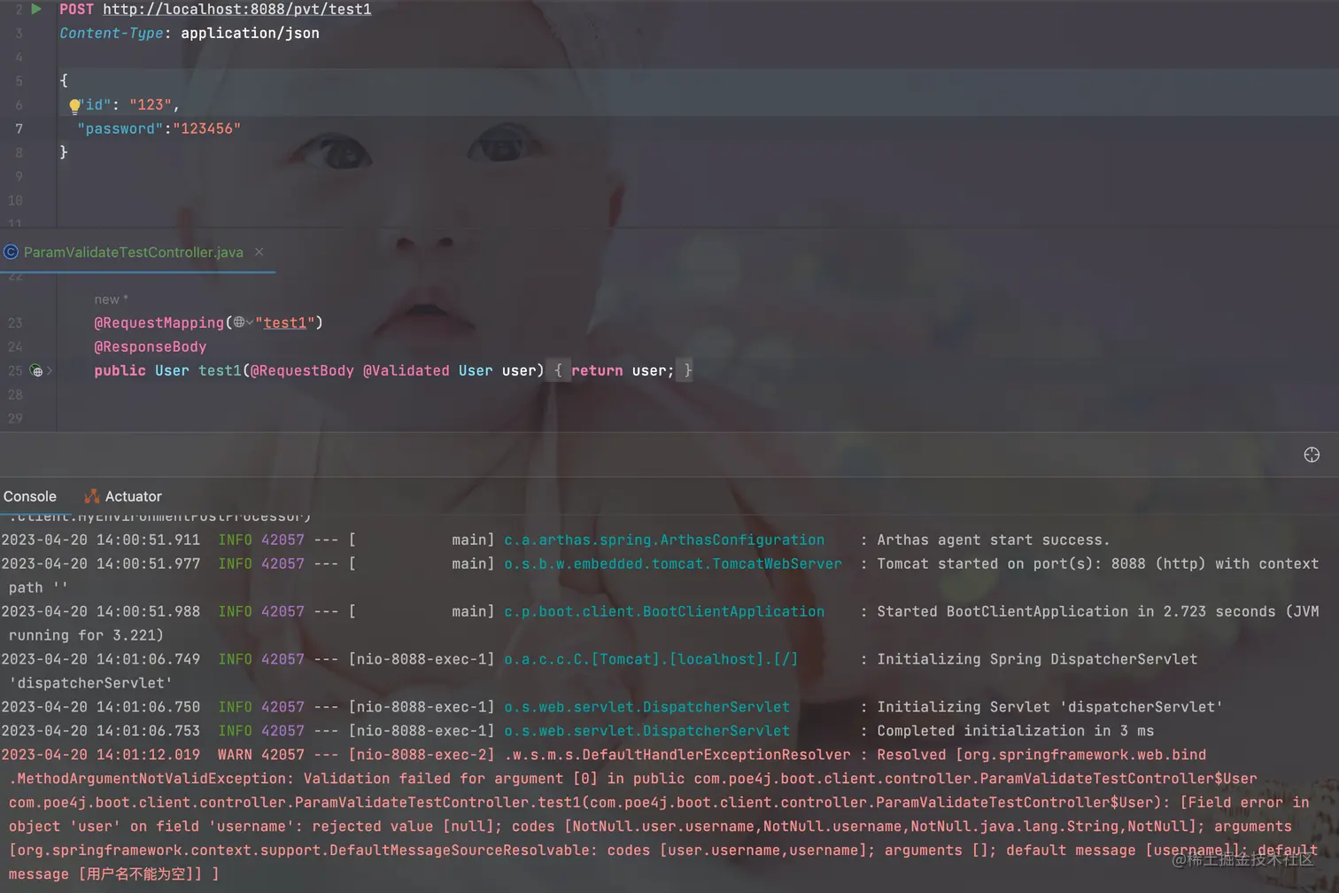The image size is (1339, 893).
Task: Click the WARN log level on the 14:01:12.019 line
Action: click(x=235, y=755)
